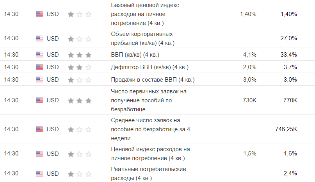The width and height of the screenshot is (315, 182).
Task: Open the ВВП (кв/кв) (4 кв.) event
Action: 135,55
